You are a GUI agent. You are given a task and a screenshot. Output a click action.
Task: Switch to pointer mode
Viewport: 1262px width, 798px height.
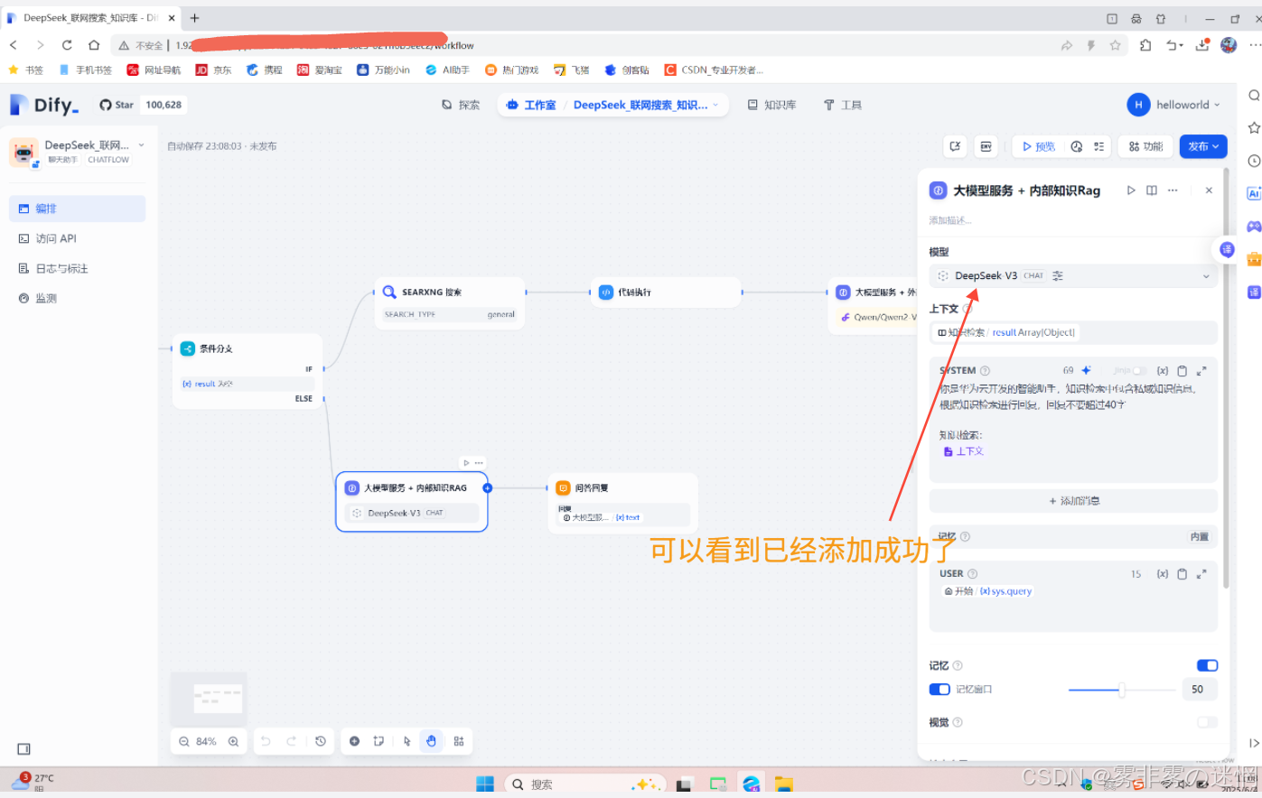407,741
